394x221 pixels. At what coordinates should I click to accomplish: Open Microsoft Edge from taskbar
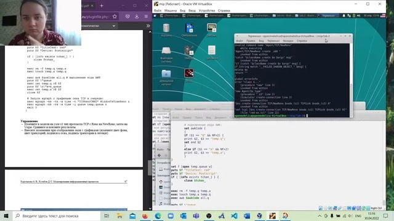point(158,215)
